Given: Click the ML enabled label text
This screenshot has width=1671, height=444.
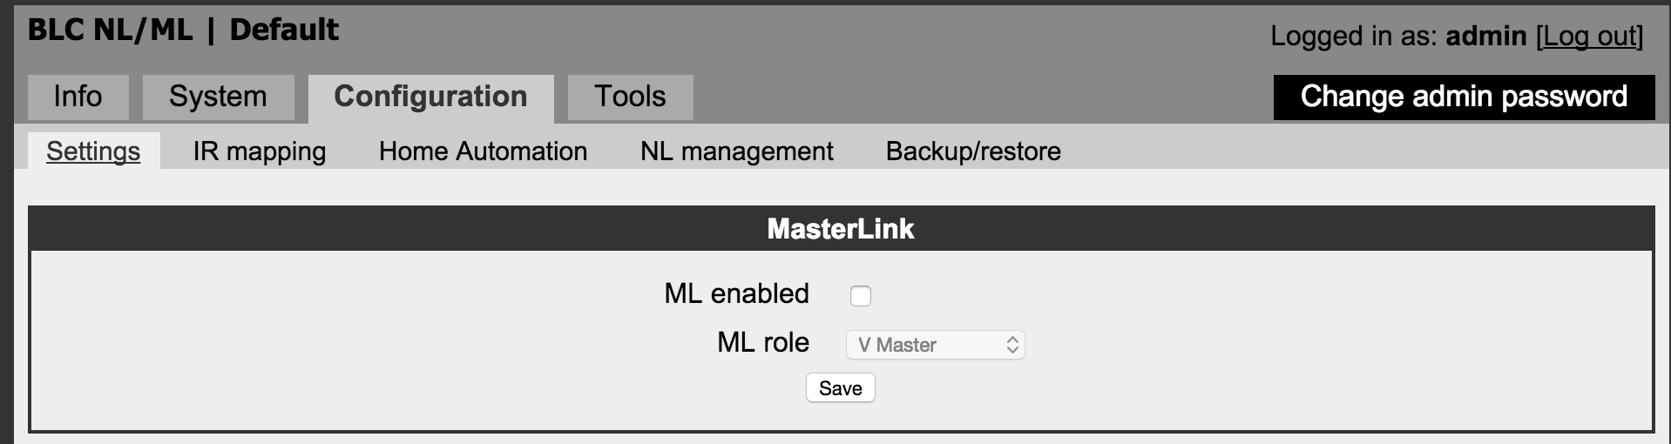Looking at the screenshot, I should (x=736, y=294).
